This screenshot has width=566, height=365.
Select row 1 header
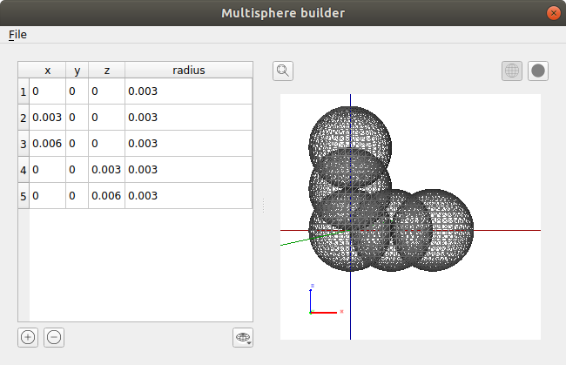click(24, 91)
